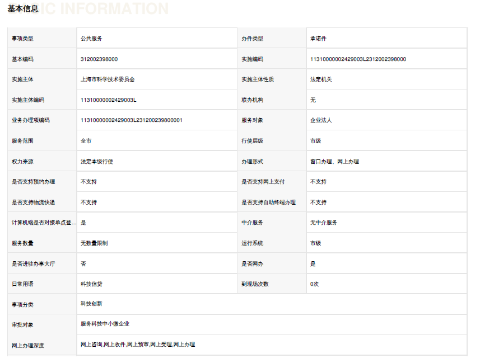Select the "服务数量" label
The height and width of the screenshot is (363, 480).
pos(22,243)
